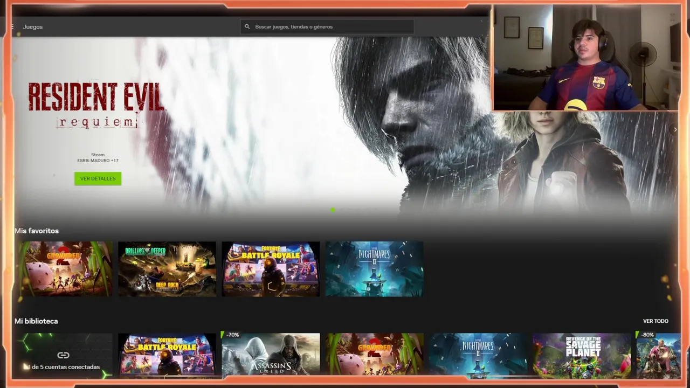Open the -80% discounted game tile
The image size is (690, 388).
(658, 354)
